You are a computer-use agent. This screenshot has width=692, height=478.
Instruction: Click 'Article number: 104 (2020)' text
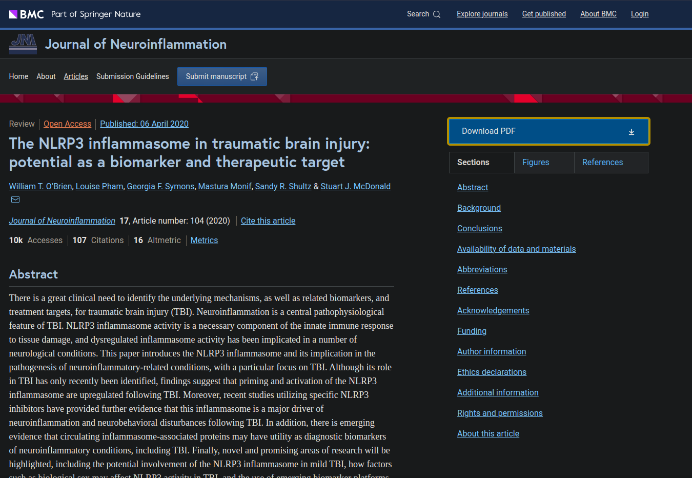[181, 221]
